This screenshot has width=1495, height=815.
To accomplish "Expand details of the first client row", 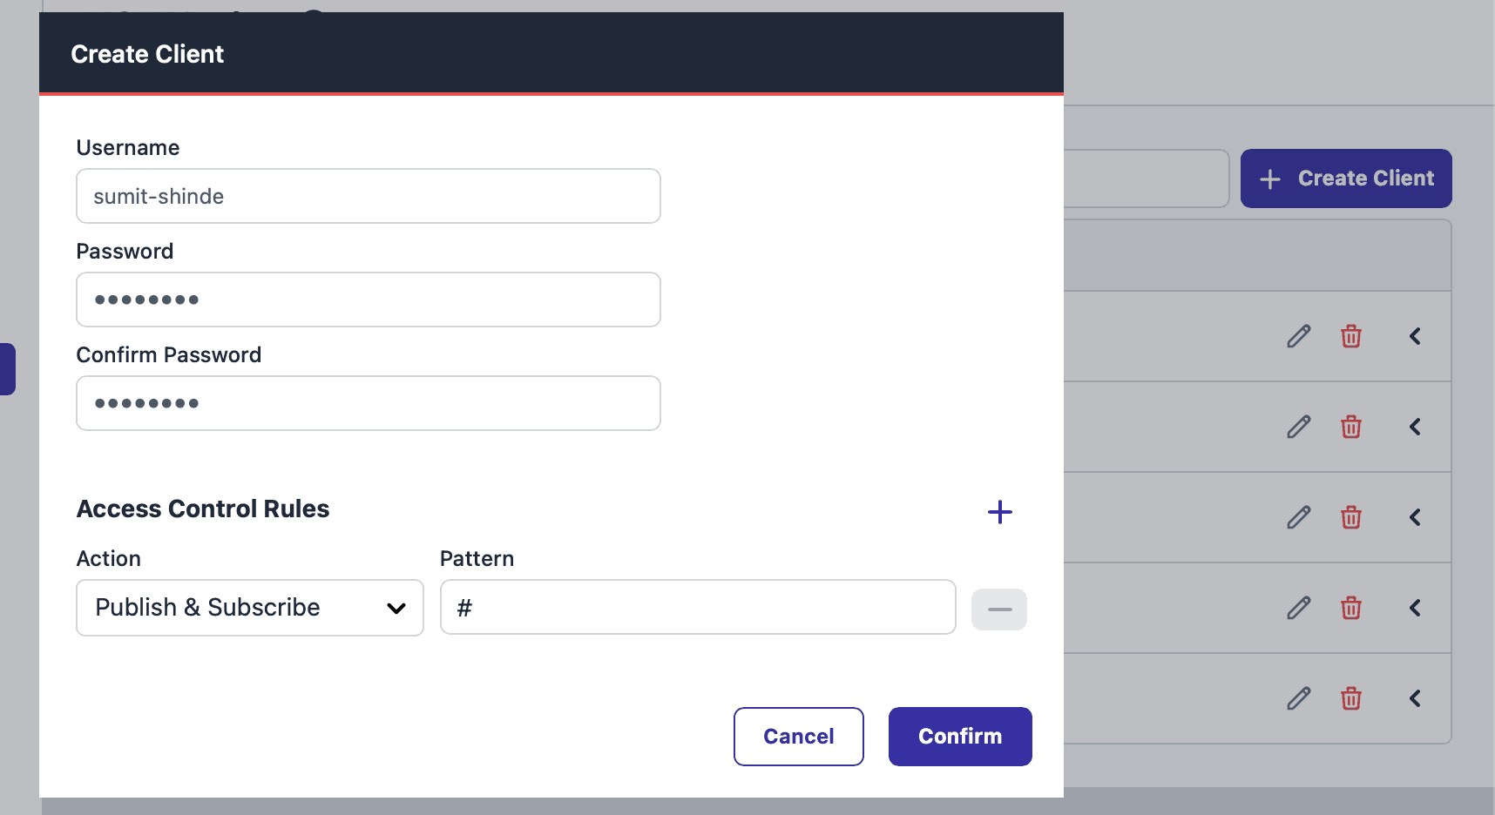I will 1415,336.
